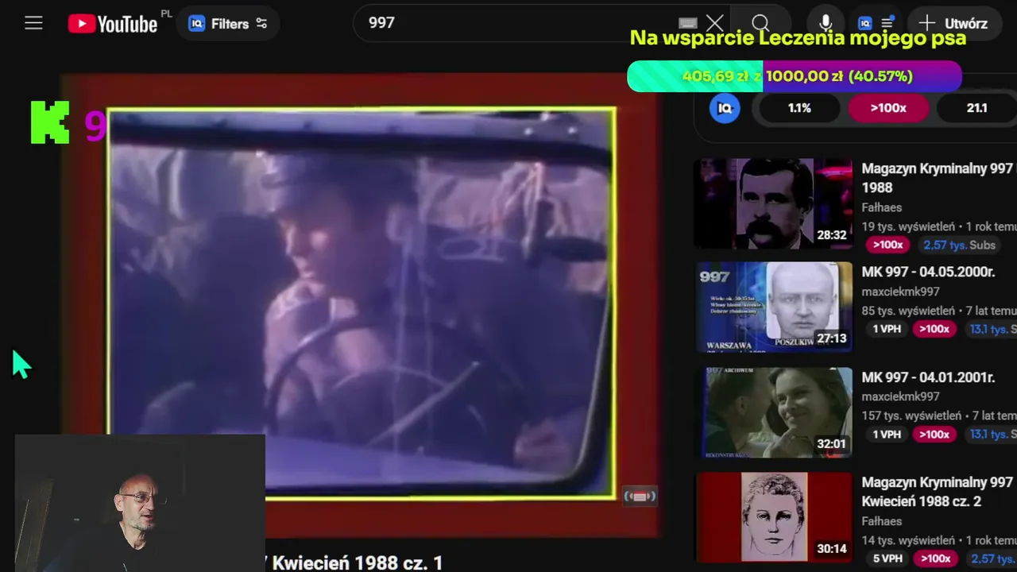Open video titled Kwiecień 1988 cz. 2

[938, 492]
